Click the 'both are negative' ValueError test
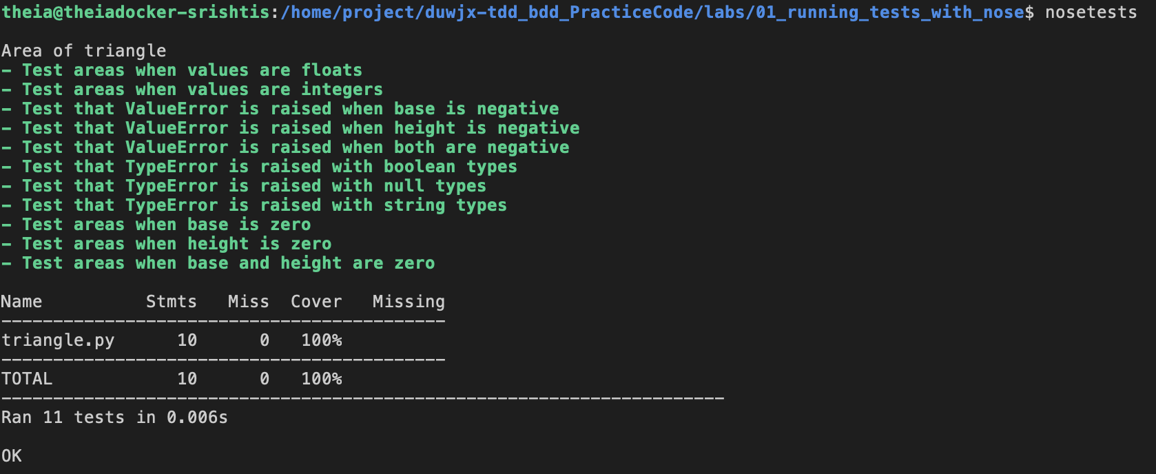 [285, 147]
